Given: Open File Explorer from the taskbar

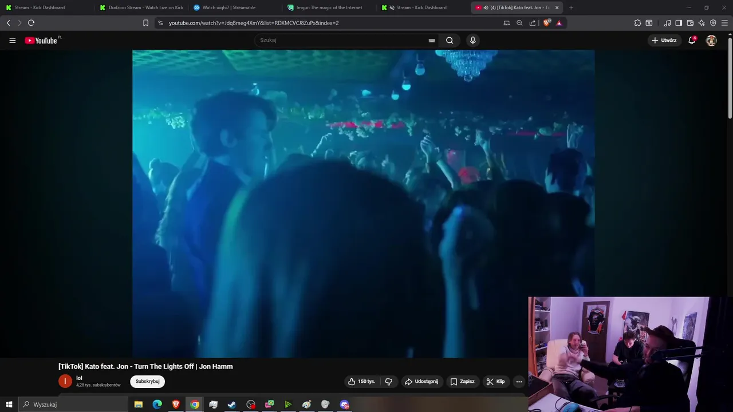Looking at the screenshot, I should coord(139,405).
